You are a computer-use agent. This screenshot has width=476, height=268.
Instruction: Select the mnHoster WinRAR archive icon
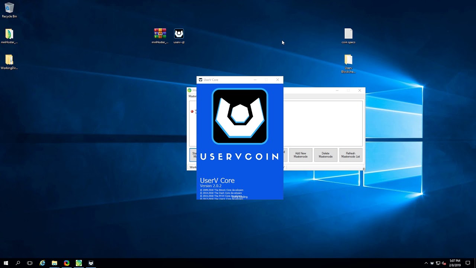coord(160,36)
